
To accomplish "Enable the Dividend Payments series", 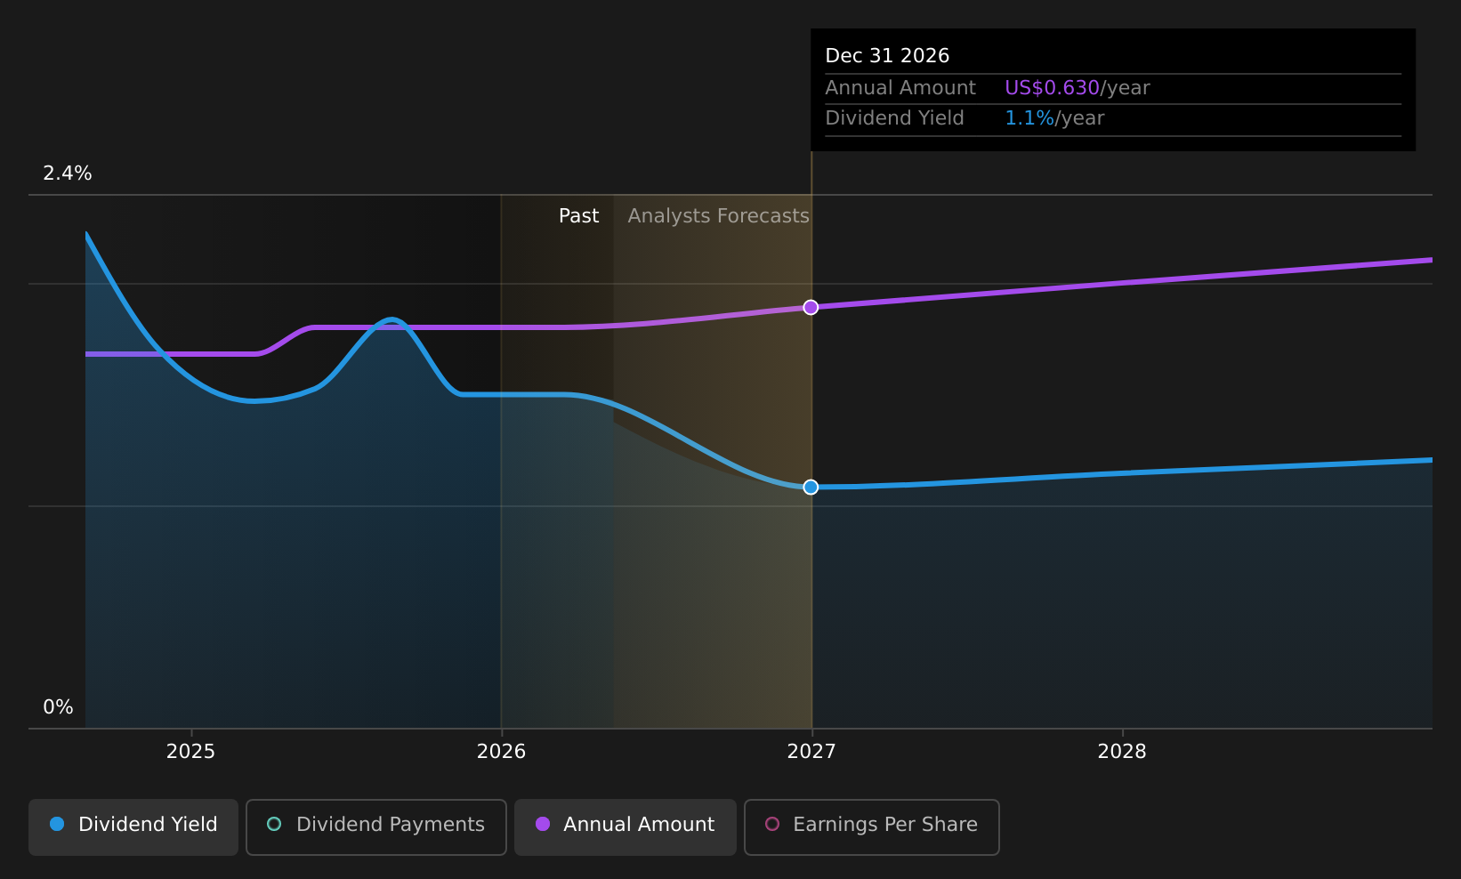I will point(376,827).
